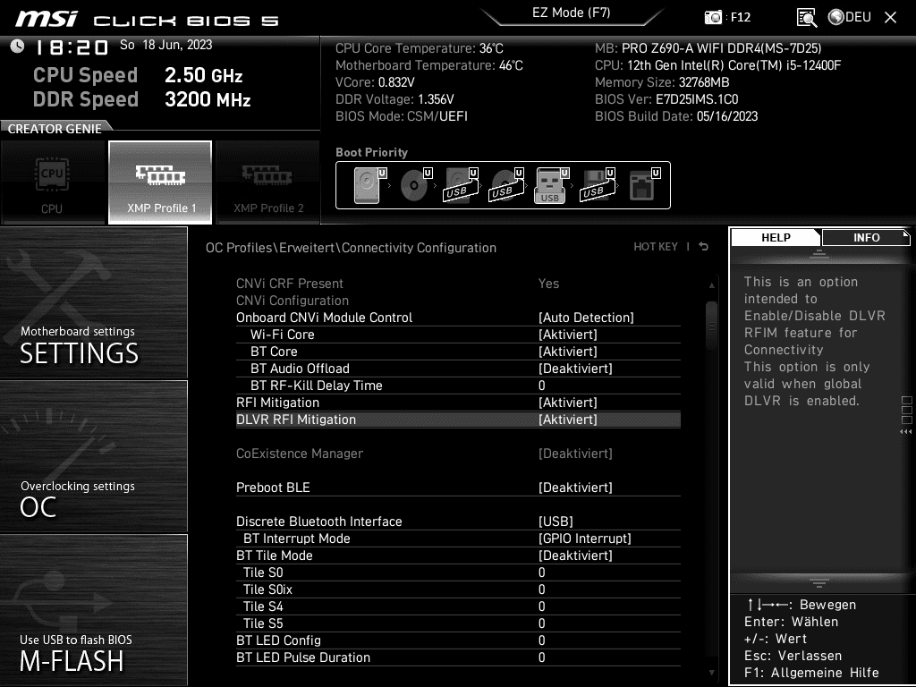
Task: Open M-FLASH to flash BIOS
Action: click(93, 610)
